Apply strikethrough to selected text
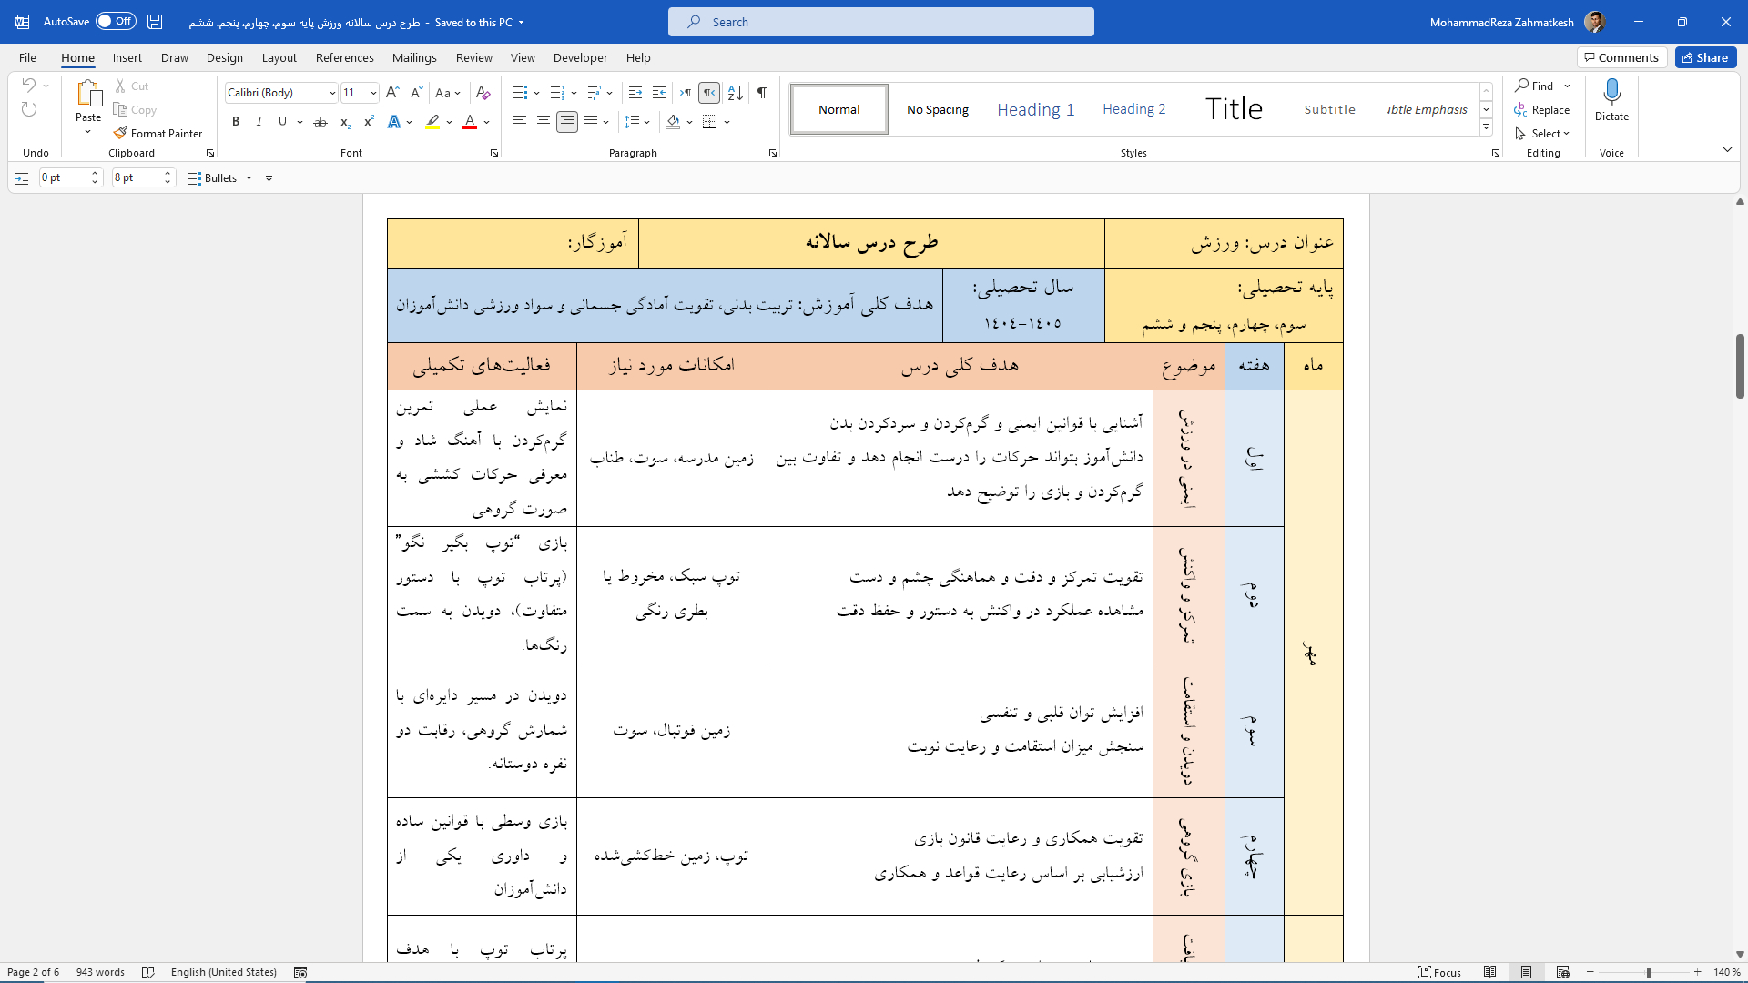The height and width of the screenshot is (983, 1748). coord(320,121)
